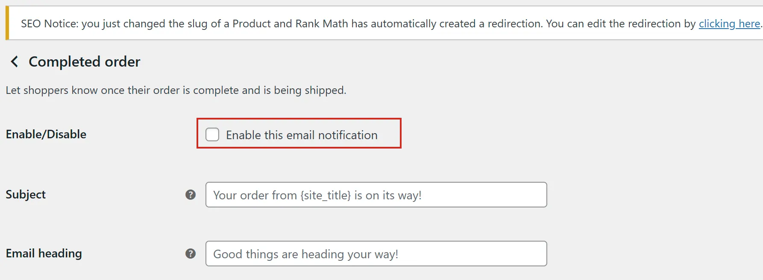Click the yellow accent bar of notice
Screen dimensions: 763x280
(7, 23)
